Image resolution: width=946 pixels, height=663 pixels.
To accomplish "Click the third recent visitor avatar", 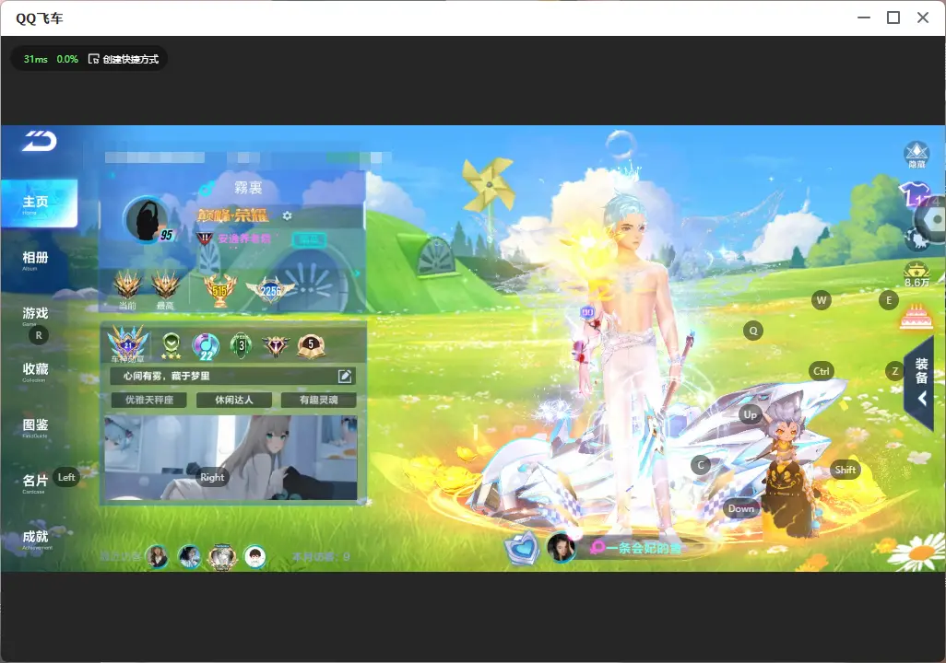I will coord(222,556).
